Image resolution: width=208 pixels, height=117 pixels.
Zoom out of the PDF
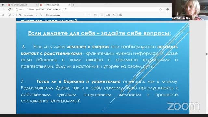point(85,15)
